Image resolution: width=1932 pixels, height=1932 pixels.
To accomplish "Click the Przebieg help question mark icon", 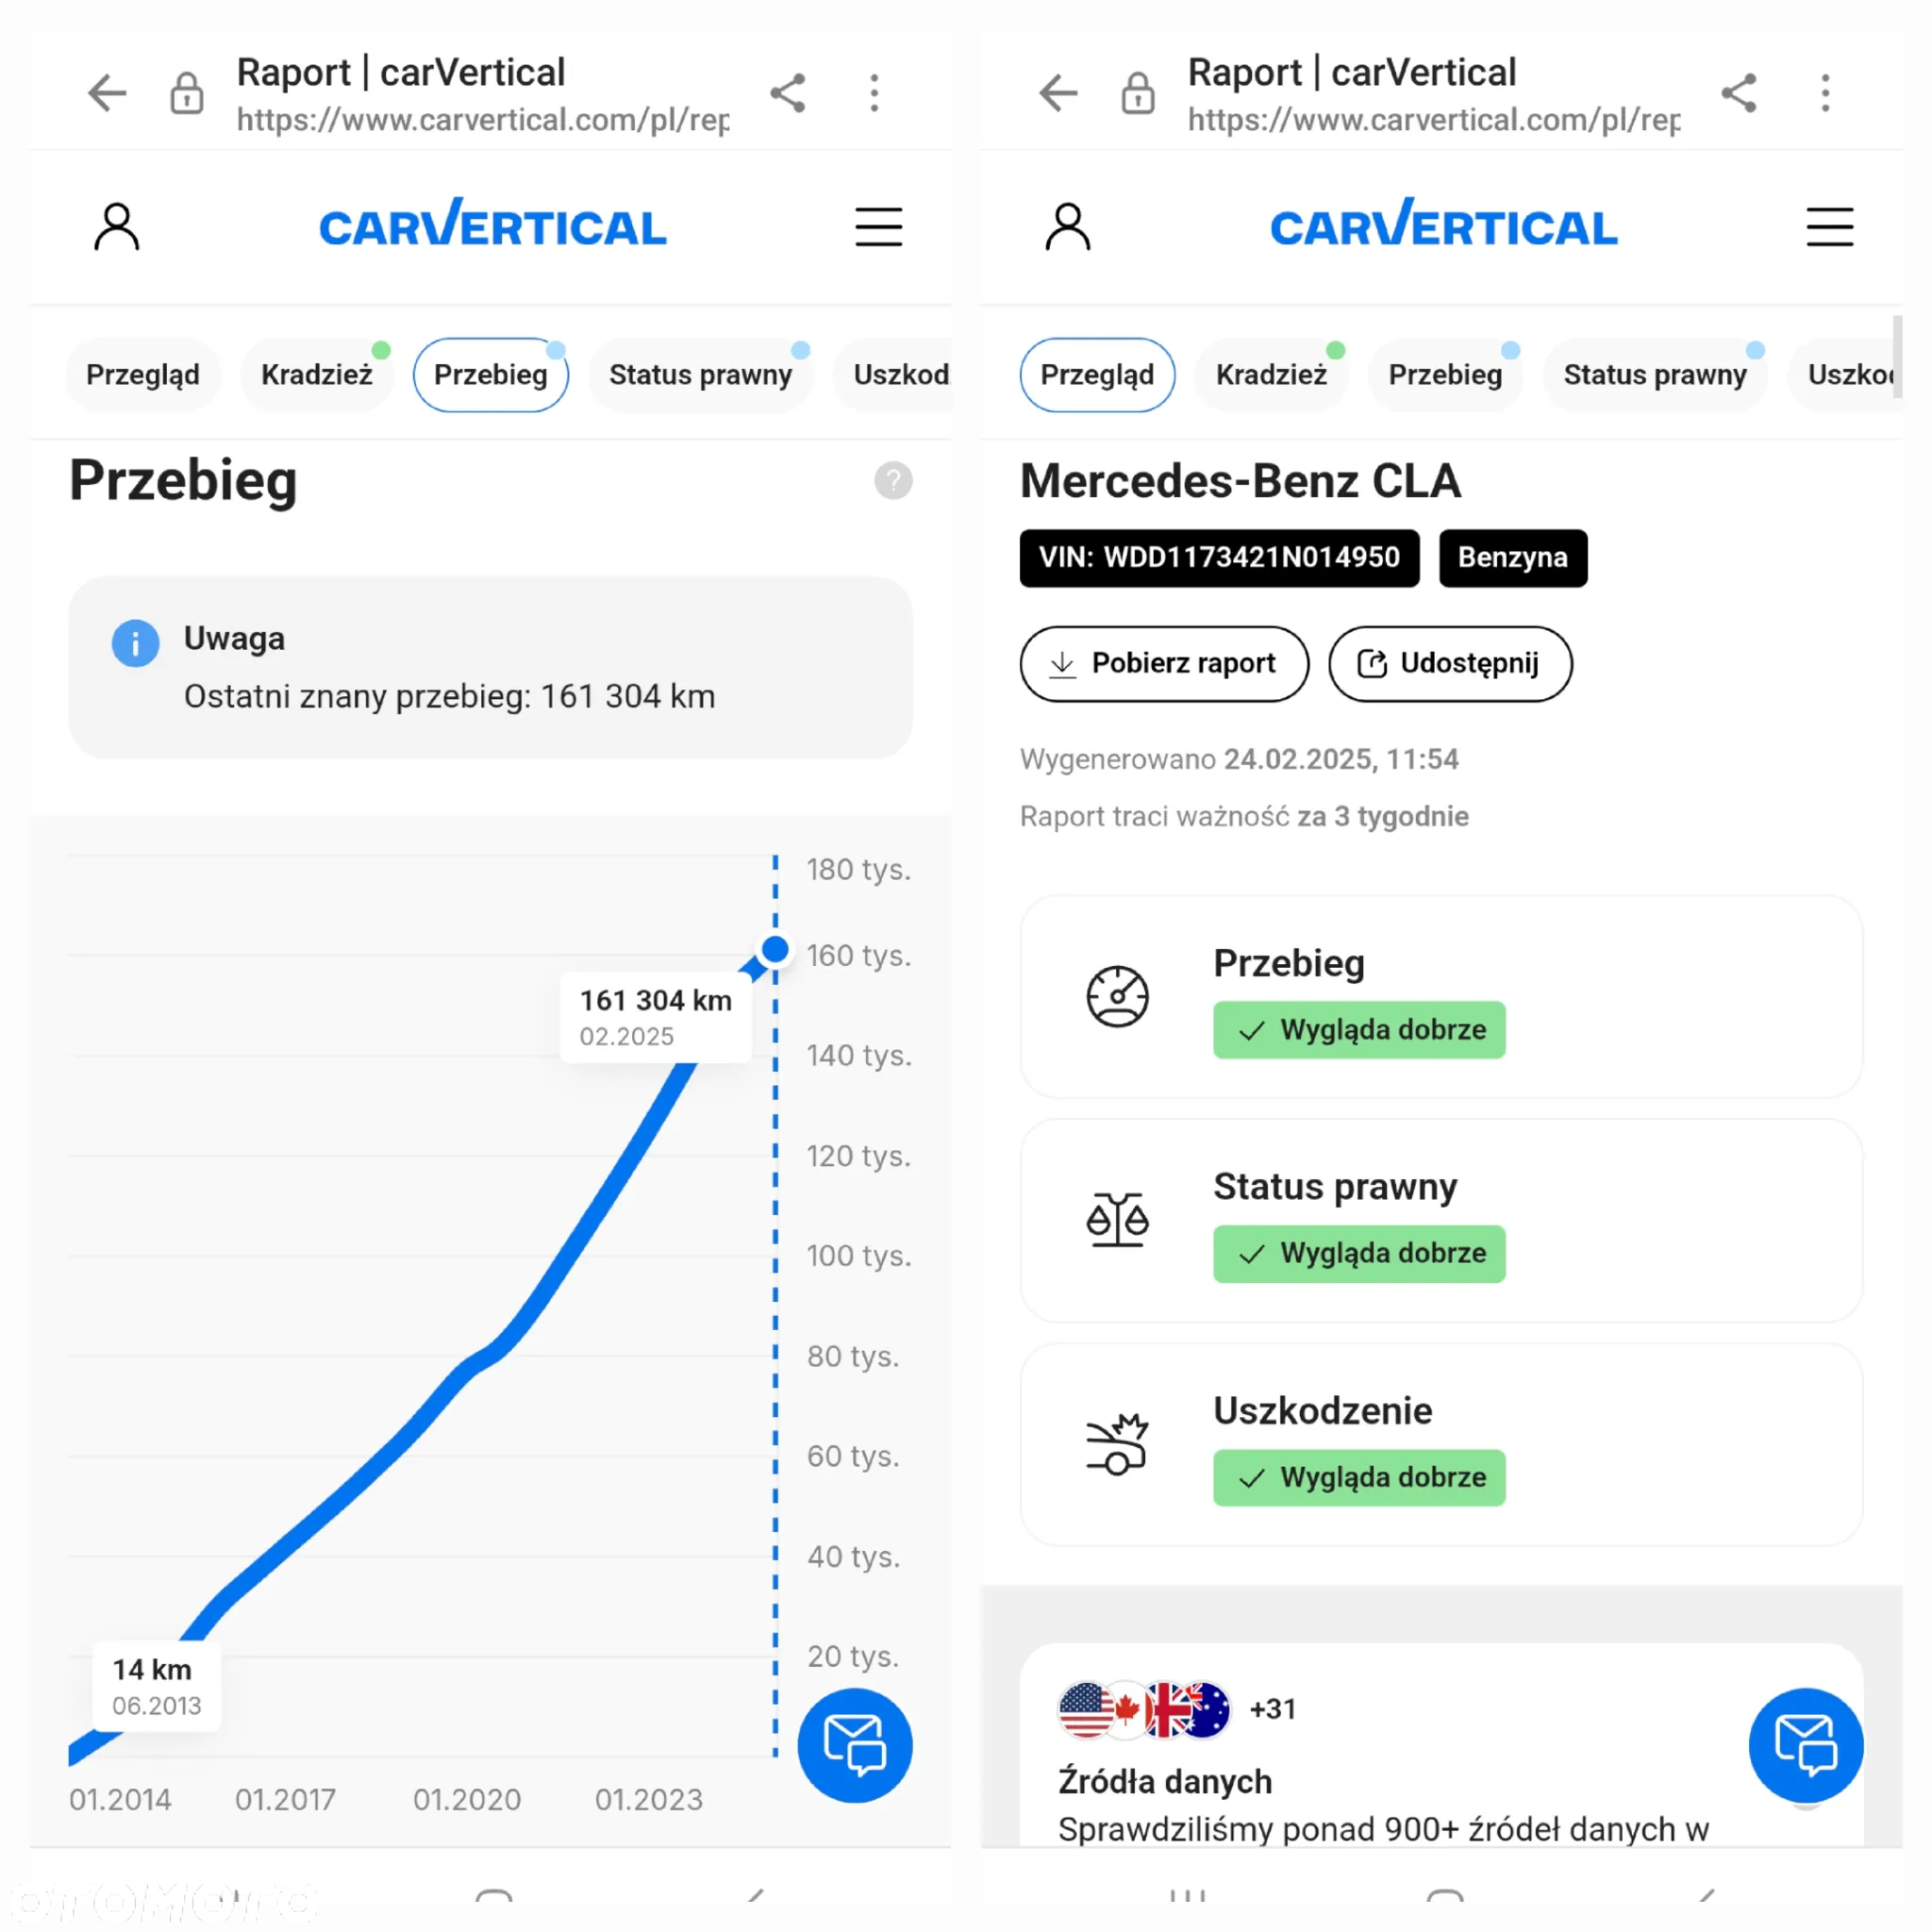I will point(893,481).
